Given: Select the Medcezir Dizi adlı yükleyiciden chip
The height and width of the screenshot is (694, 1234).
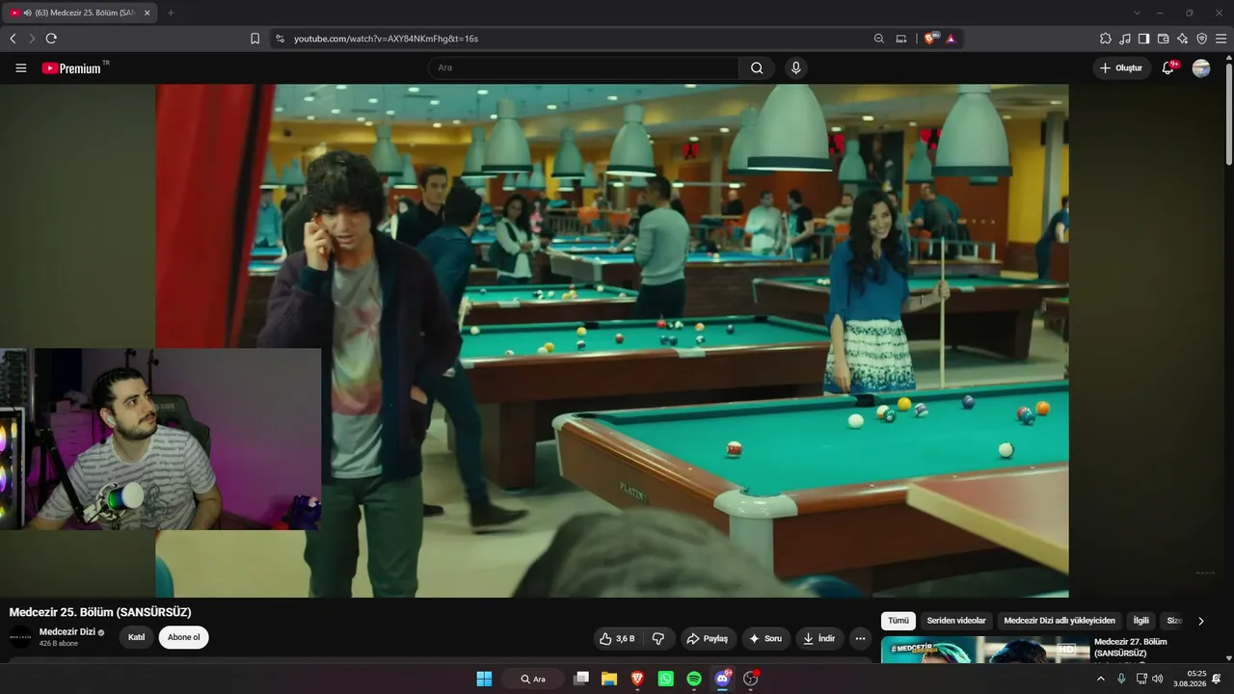Looking at the screenshot, I should (x=1060, y=621).
